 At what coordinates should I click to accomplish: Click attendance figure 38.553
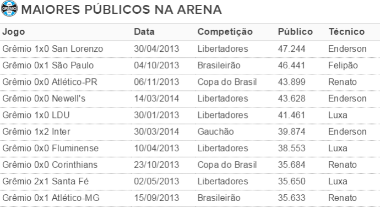(291, 148)
